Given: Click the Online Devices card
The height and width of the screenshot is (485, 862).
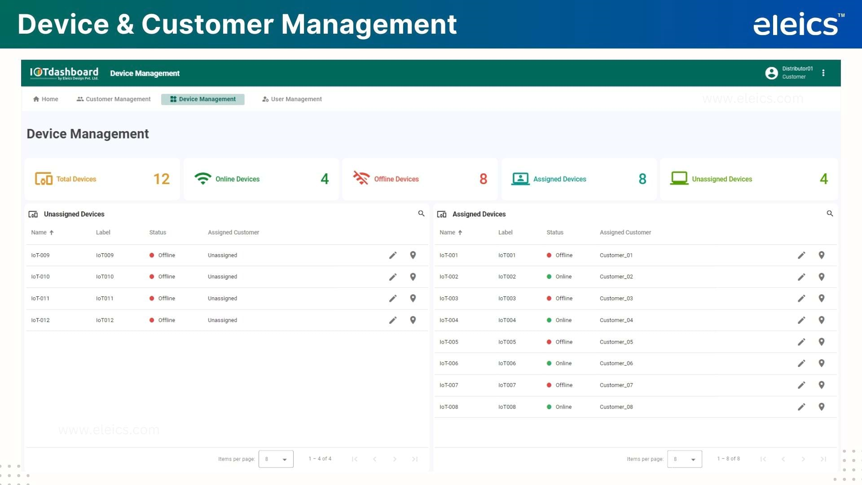Looking at the screenshot, I should point(261,179).
